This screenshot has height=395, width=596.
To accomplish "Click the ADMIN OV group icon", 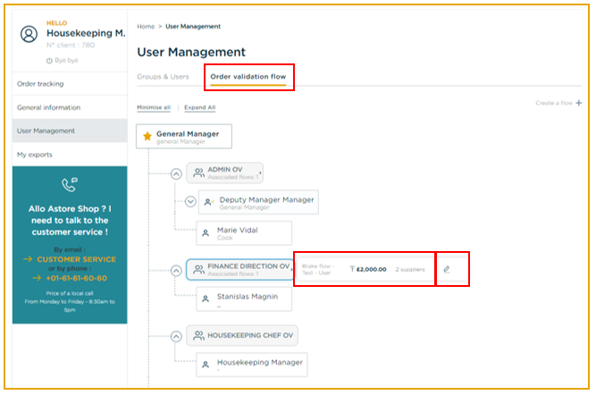I will (198, 172).
